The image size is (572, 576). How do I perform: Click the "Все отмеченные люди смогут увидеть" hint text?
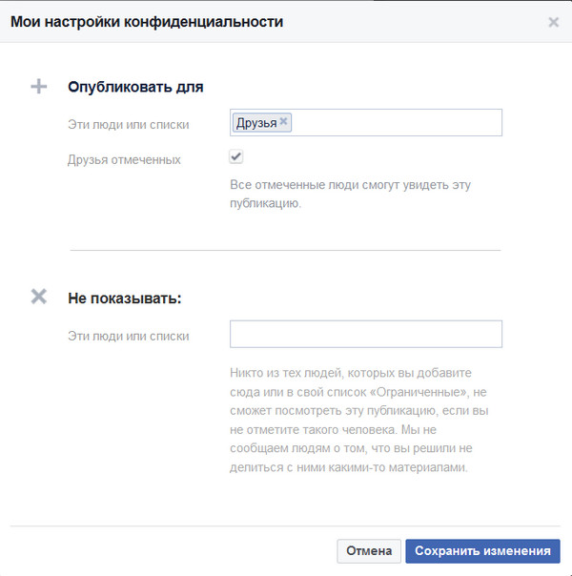[352, 184]
